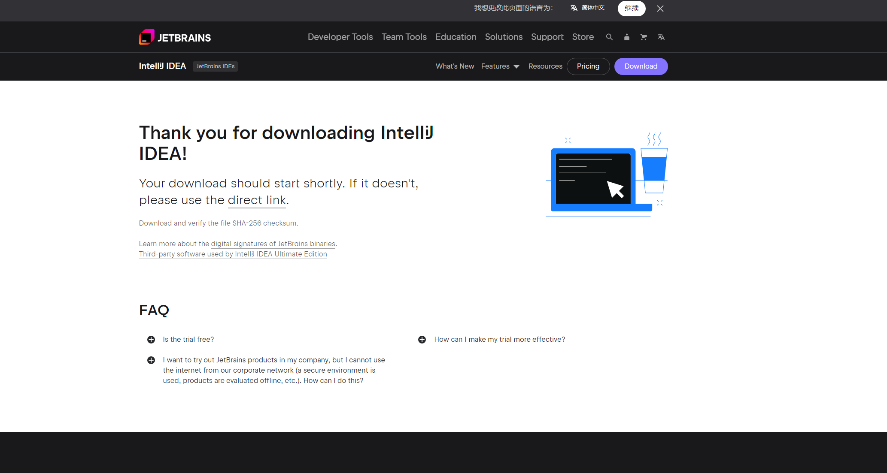Click the JetBrains IDEs tag

[x=215, y=66]
